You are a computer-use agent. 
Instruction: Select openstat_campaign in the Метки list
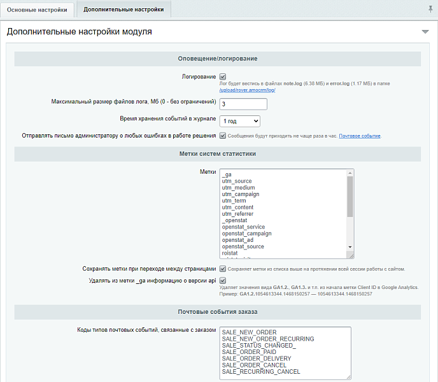pyautogui.click(x=246, y=234)
